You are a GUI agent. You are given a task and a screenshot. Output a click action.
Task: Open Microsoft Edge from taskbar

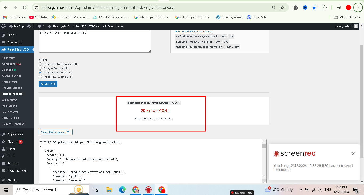[x=122, y=190]
